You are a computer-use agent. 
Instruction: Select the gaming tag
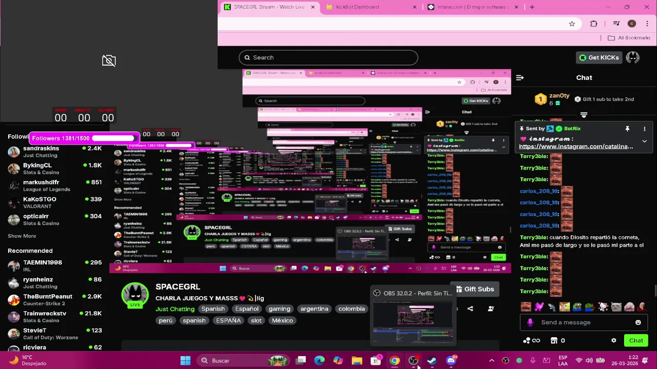(x=279, y=309)
